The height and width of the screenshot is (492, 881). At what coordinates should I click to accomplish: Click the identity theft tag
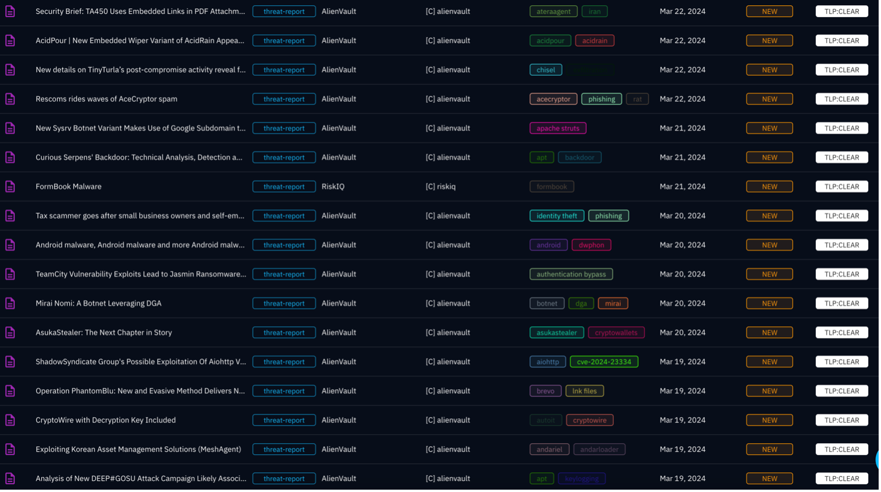click(556, 216)
